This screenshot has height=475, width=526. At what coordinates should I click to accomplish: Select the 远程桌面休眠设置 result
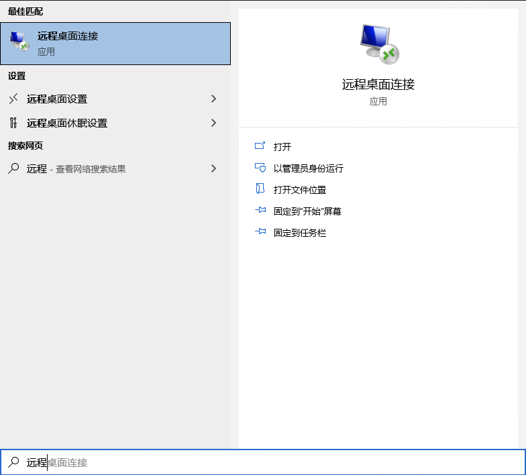[115, 123]
